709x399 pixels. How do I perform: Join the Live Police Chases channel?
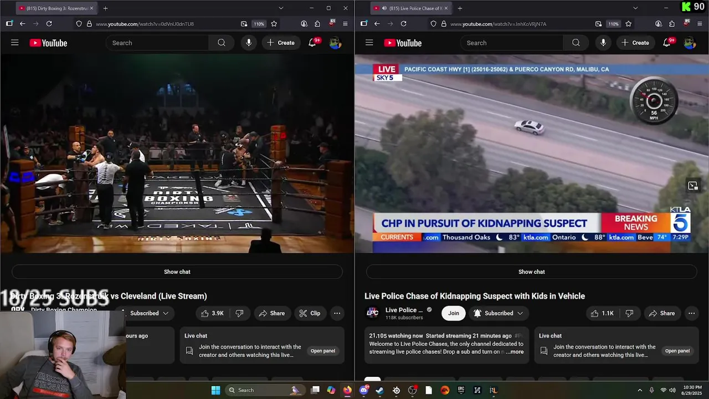pyautogui.click(x=454, y=313)
